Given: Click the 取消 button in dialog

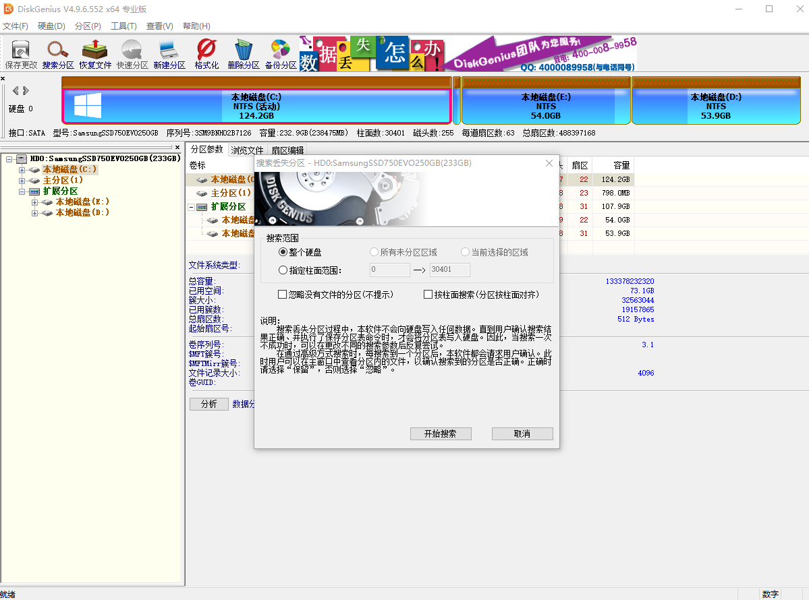Looking at the screenshot, I should pos(522,433).
